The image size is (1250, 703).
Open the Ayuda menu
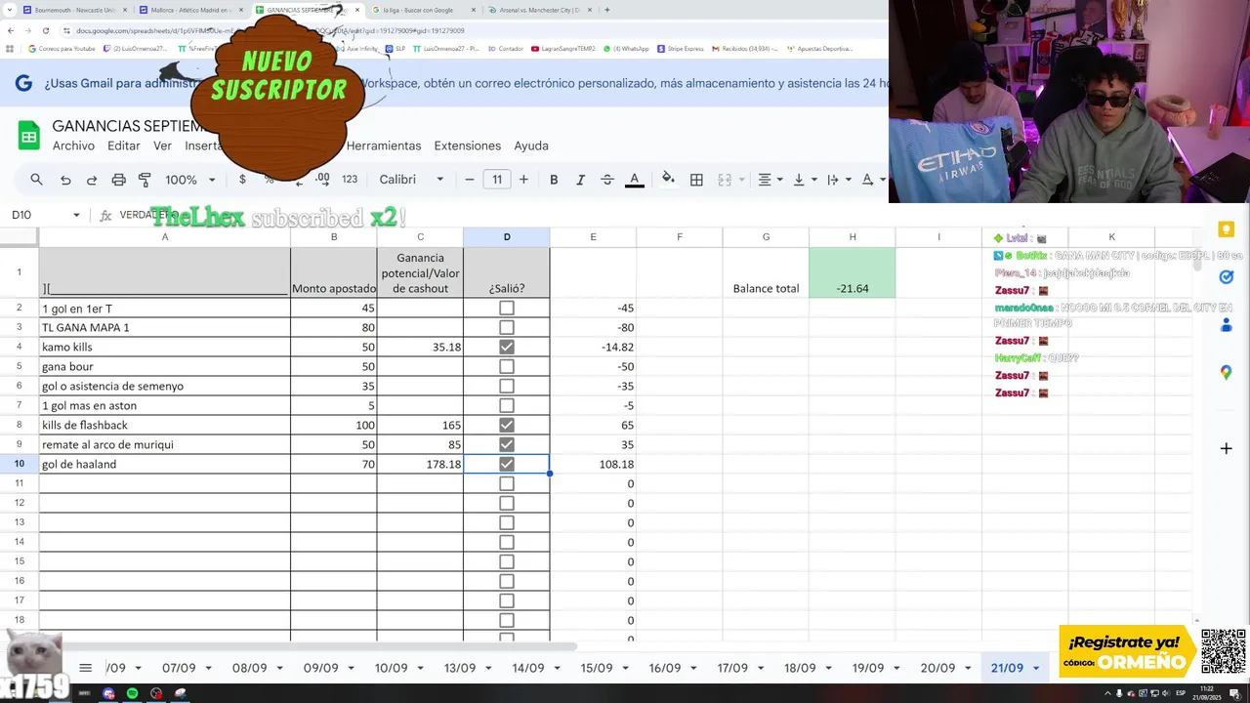530,145
